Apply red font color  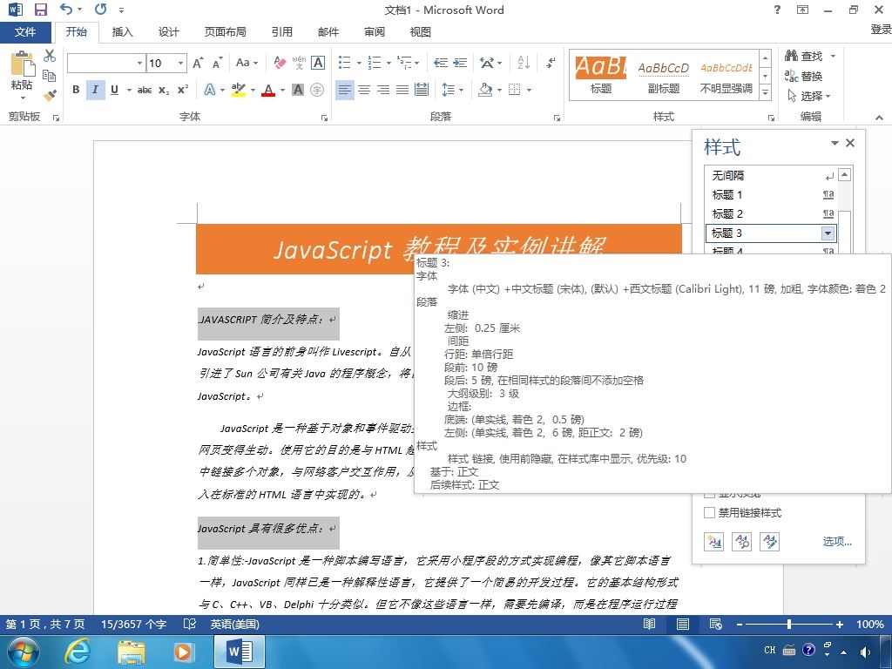pyautogui.click(x=268, y=90)
